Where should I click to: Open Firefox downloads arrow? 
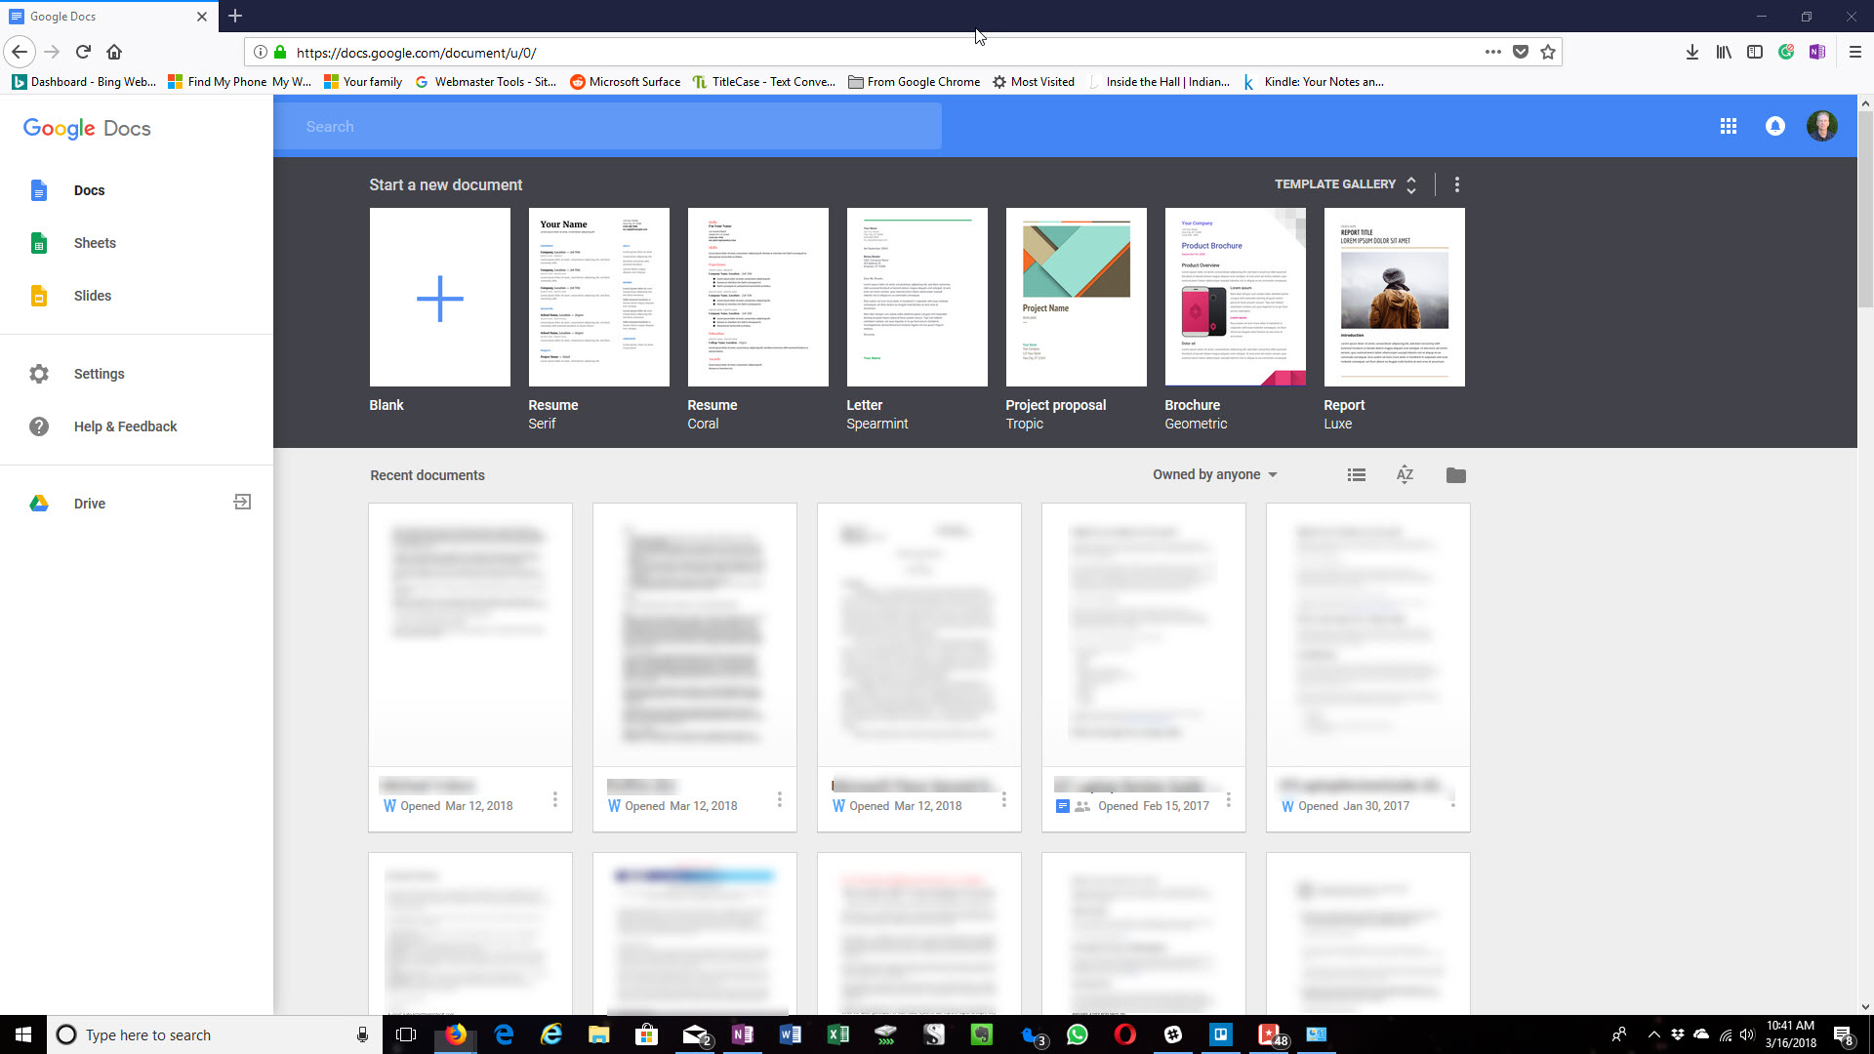pyautogui.click(x=1692, y=52)
